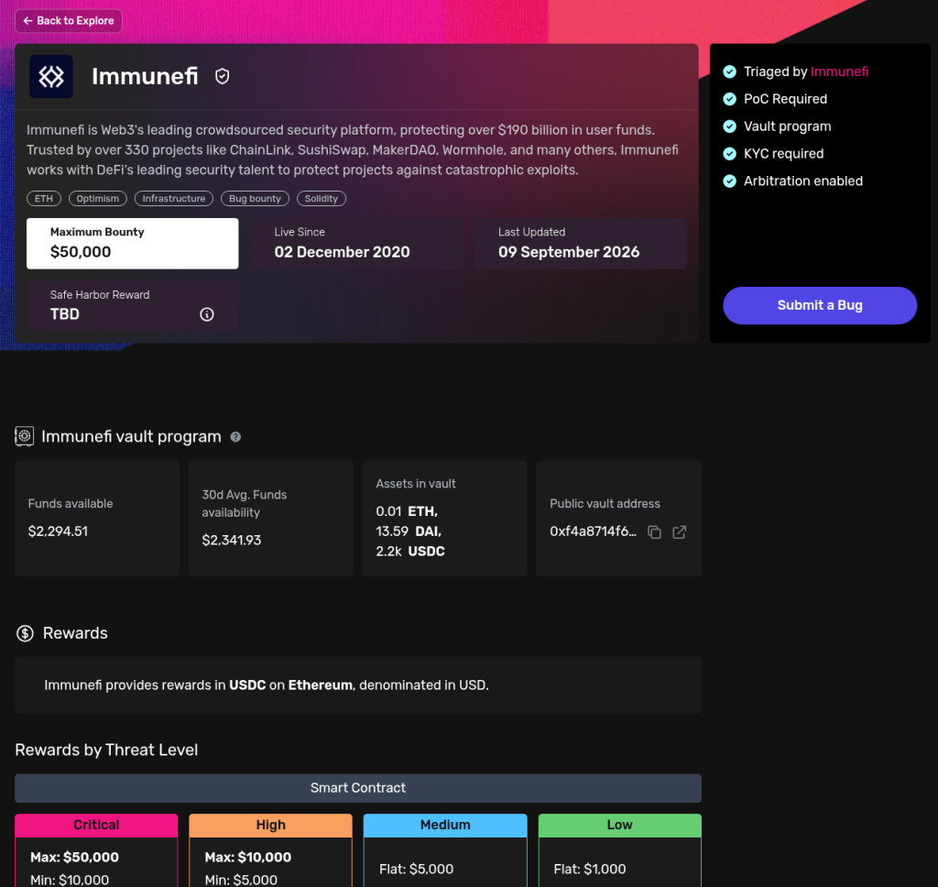Click the 0xf4a8714f6... vault address text

[x=593, y=531]
